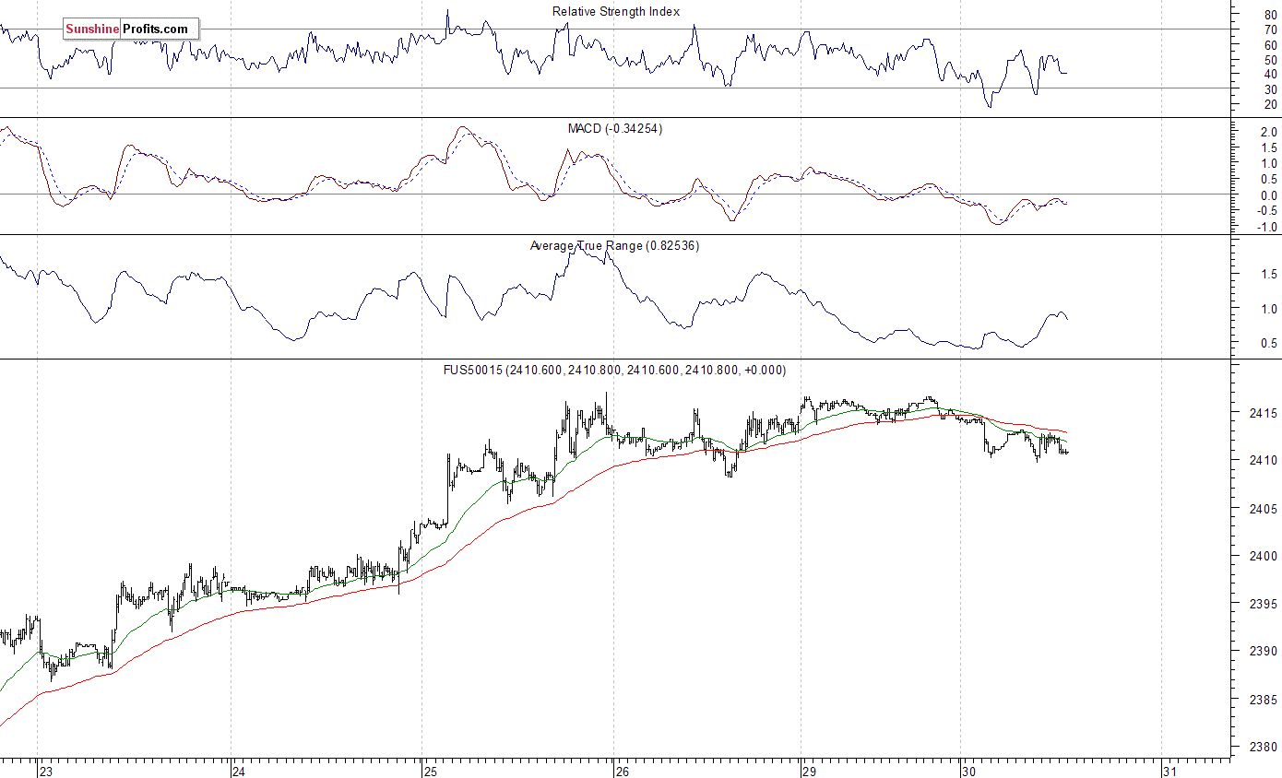Click the FUS50015 price chart title

[614, 370]
